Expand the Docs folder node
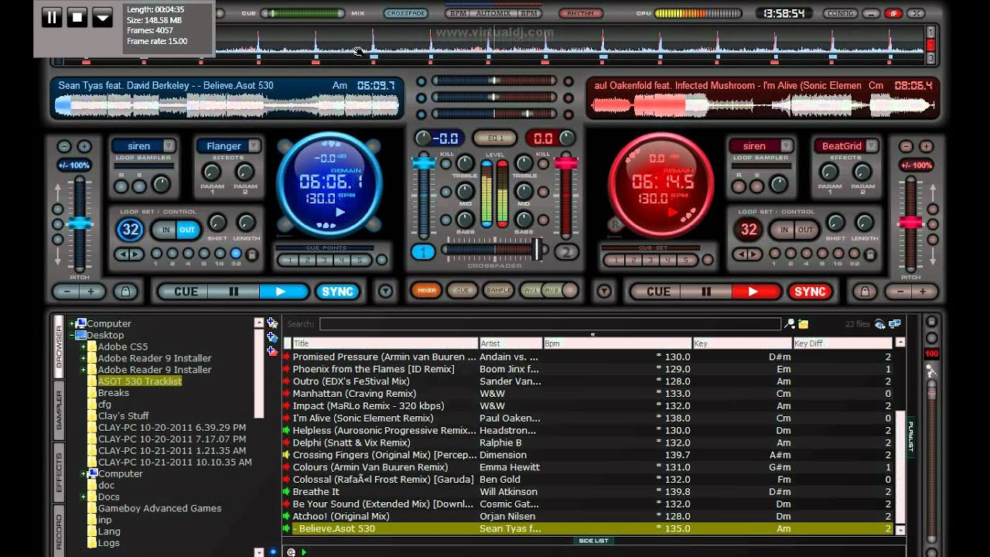This screenshot has height=557, width=990. 83,497
